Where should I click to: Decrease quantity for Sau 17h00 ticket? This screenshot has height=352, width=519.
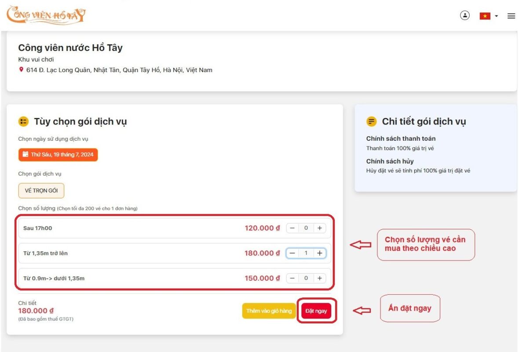point(292,228)
